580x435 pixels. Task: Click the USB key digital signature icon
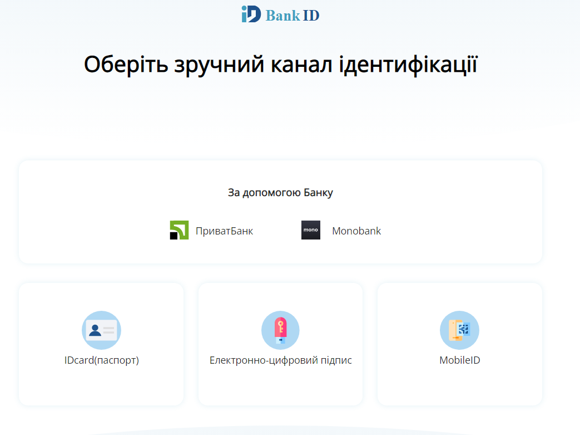tap(280, 330)
